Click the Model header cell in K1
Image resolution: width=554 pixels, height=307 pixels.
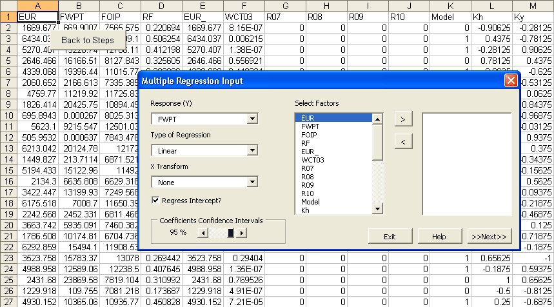[x=450, y=17]
